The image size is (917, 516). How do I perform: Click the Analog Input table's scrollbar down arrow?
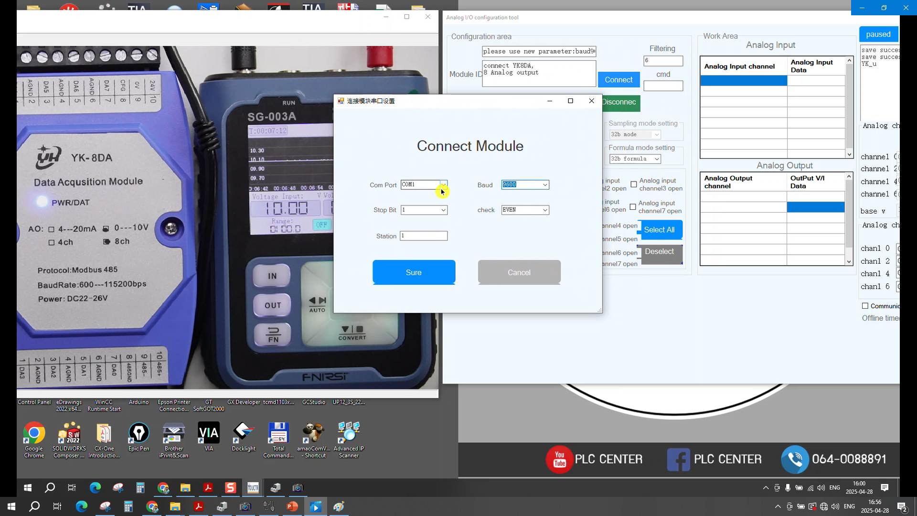849,154
